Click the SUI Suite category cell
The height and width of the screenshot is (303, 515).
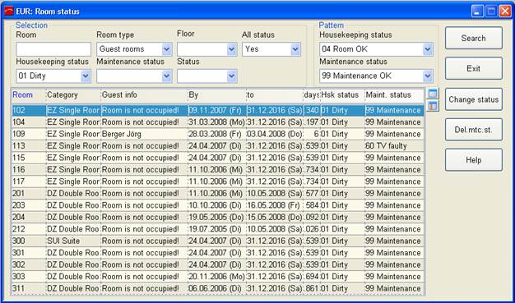coord(73,241)
